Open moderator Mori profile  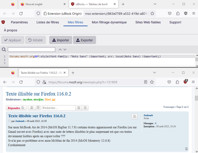48,99
